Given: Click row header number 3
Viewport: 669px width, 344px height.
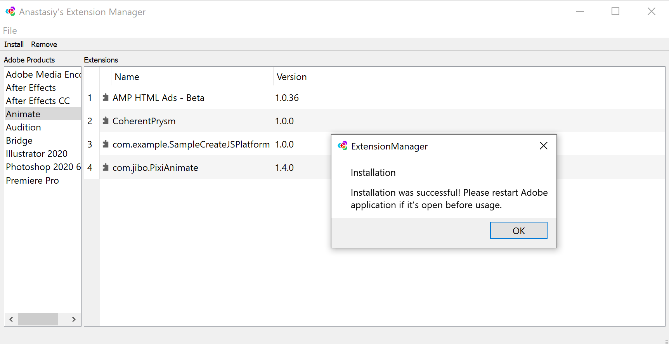Looking at the screenshot, I should tap(90, 144).
